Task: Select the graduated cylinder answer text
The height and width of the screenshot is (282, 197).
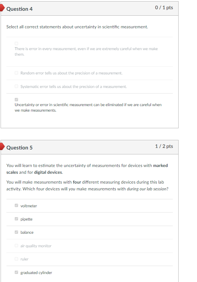Action: tap(36, 272)
